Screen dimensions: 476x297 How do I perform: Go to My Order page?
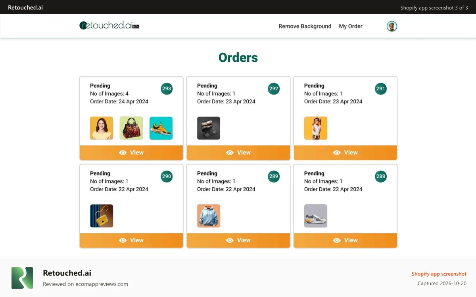tap(351, 26)
